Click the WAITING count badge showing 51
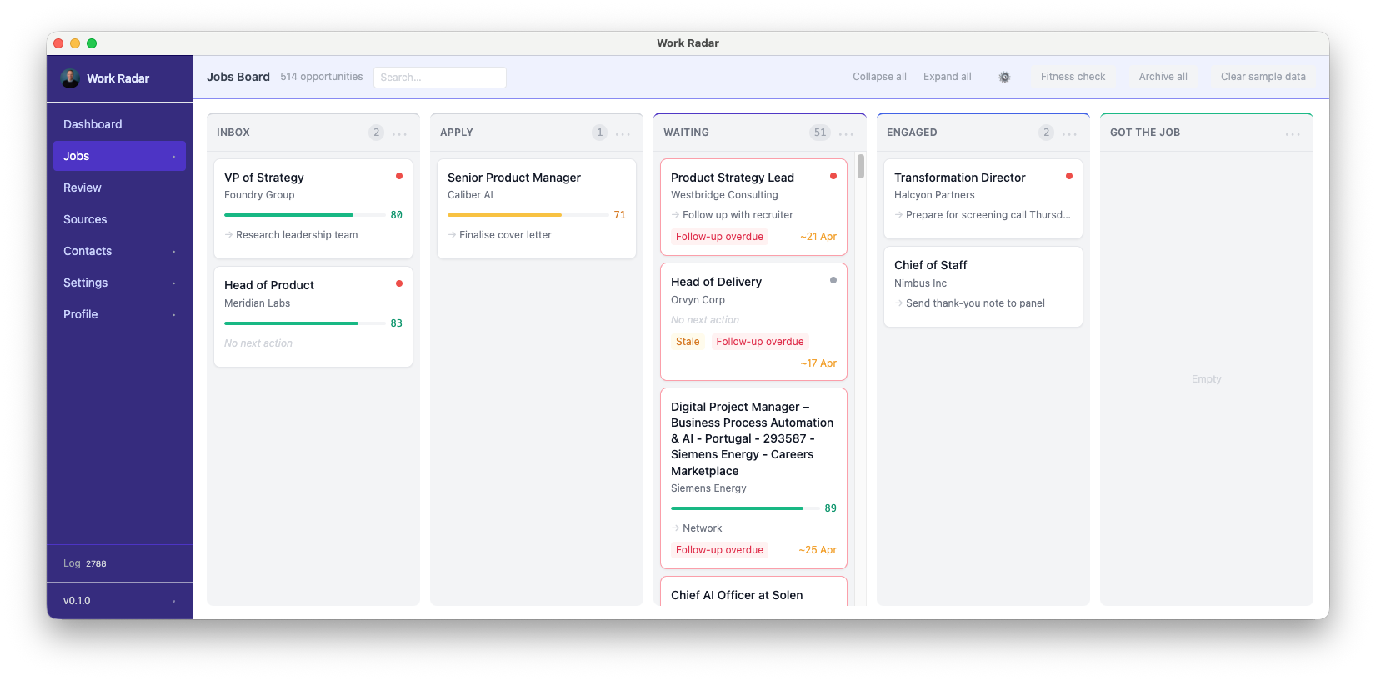The height and width of the screenshot is (681, 1376). pyautogui.click(x=820, y=133)
